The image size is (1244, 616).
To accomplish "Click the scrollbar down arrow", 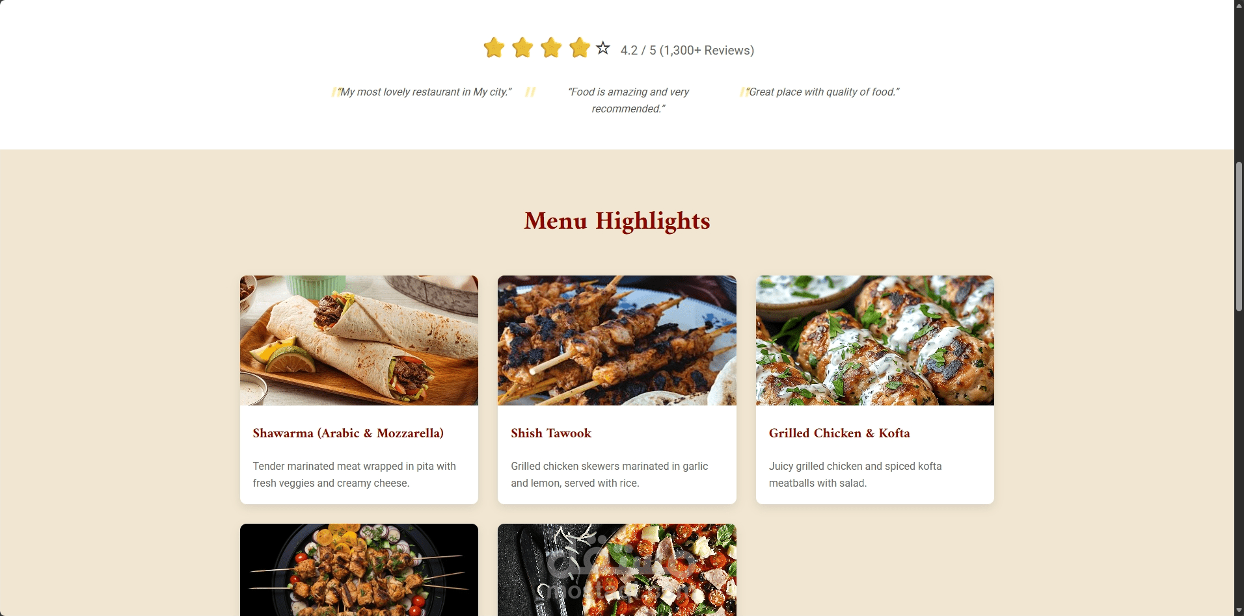I will [x=1239, y=610].
